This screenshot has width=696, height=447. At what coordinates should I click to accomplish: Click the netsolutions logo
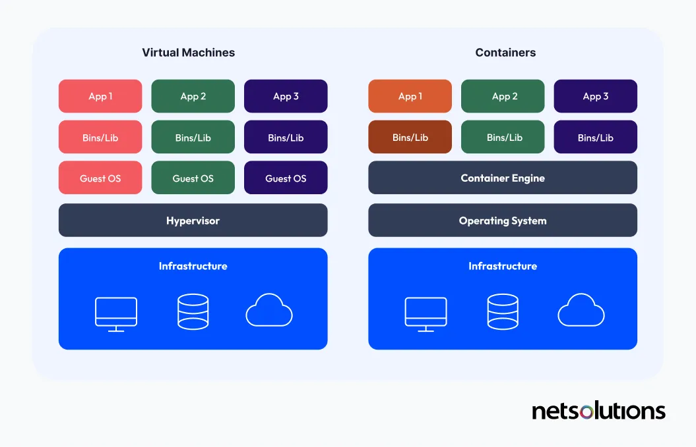(x=598, y=410)
